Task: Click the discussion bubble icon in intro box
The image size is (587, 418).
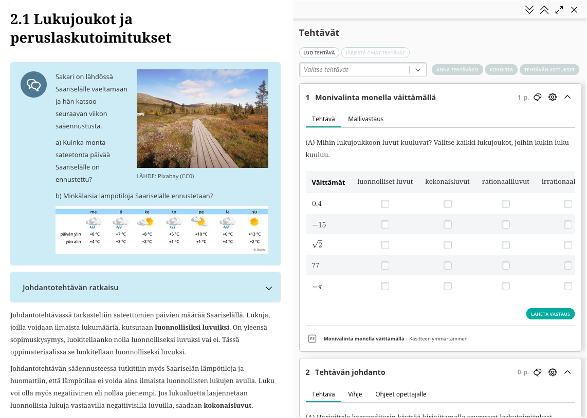Action: click(33, 85)
